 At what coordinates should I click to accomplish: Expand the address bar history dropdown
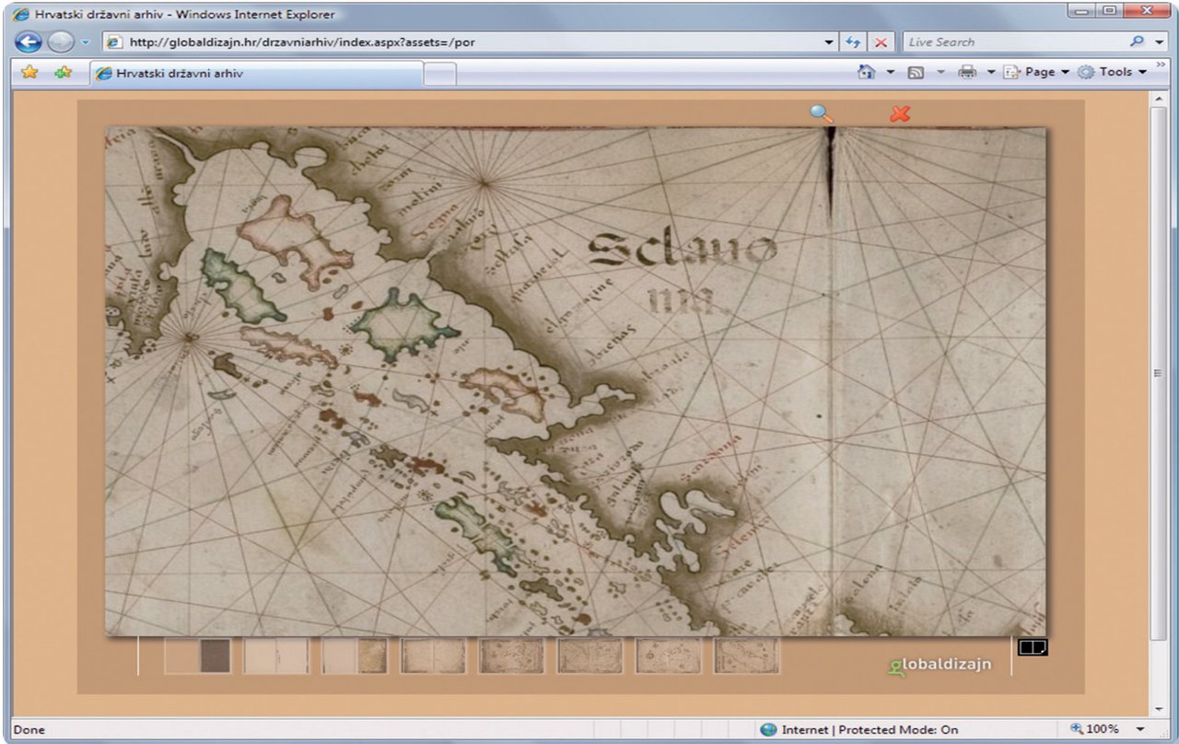pyautogui.click(x=830, y=42)
